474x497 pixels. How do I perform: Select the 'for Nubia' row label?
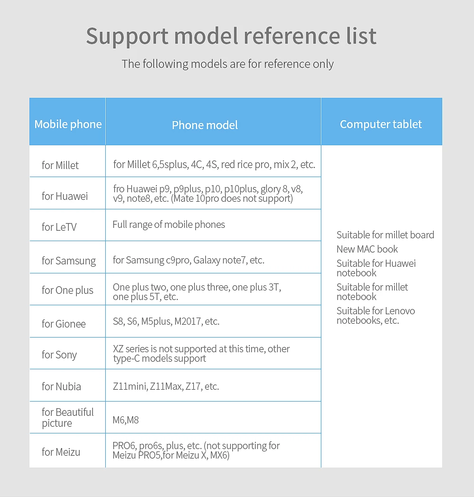pyautogui.click(x=62, y=386)
